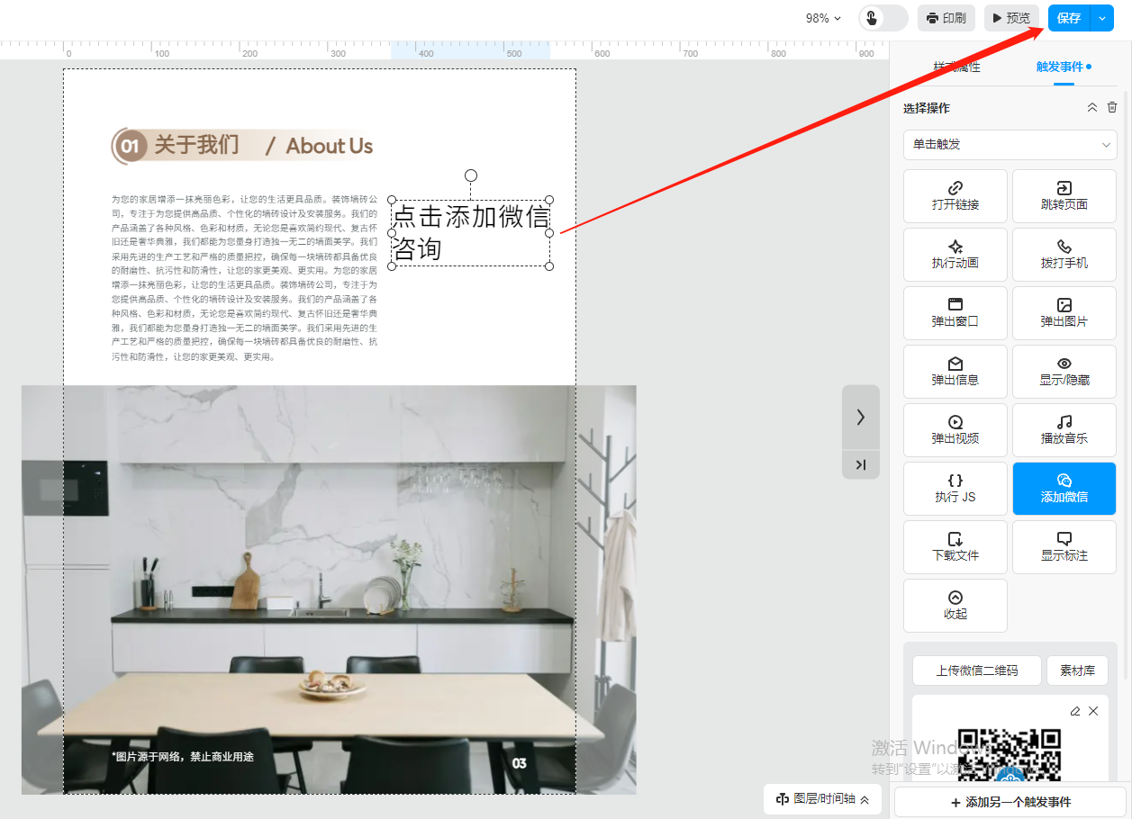Select the 显示/隐藏 (show/hide) eye action

[1064, 372]
